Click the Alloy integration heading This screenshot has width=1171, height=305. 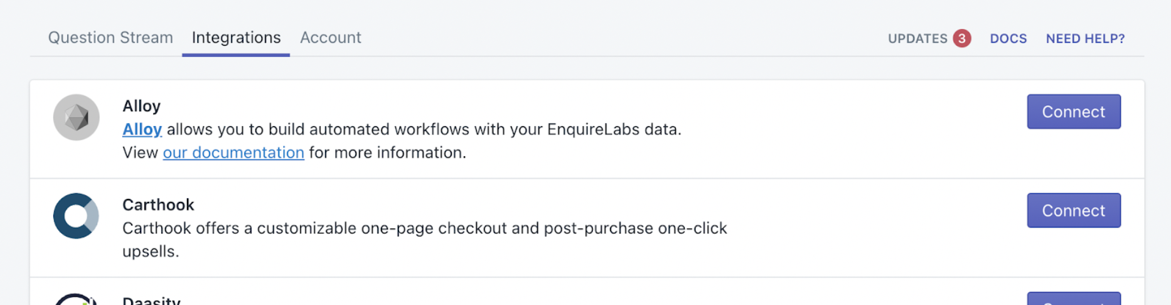[x=141, y=106]
